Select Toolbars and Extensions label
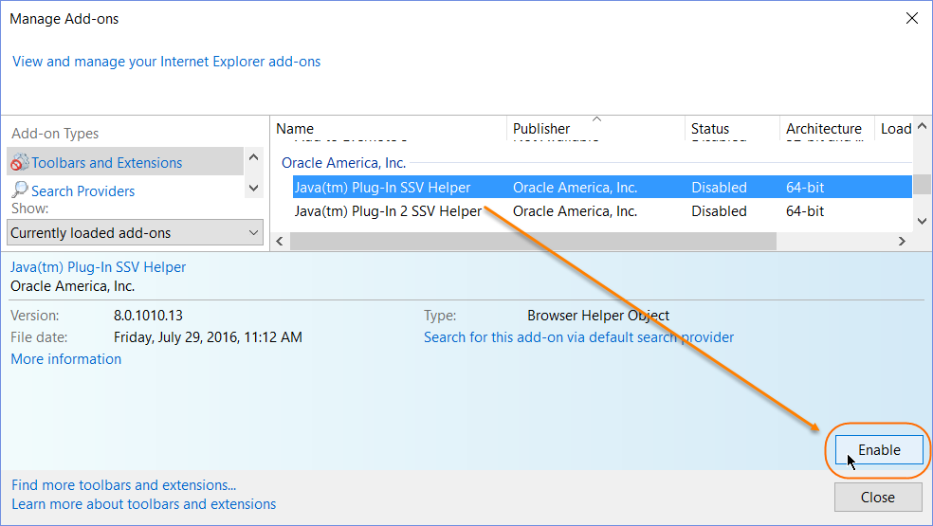This screenshot has width=933, height=526. [x=106, y=162]
